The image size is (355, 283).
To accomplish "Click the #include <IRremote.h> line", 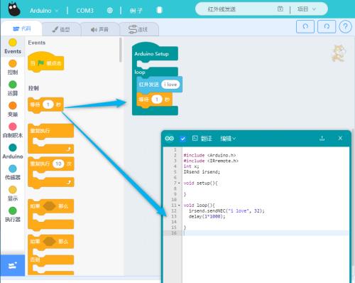I will pos(211,161).
